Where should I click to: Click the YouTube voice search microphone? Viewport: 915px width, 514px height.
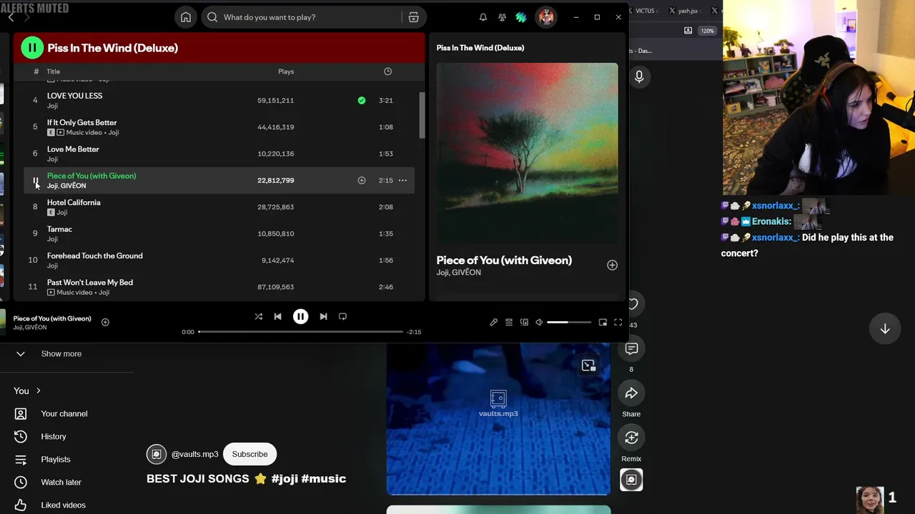click(639, 76)
